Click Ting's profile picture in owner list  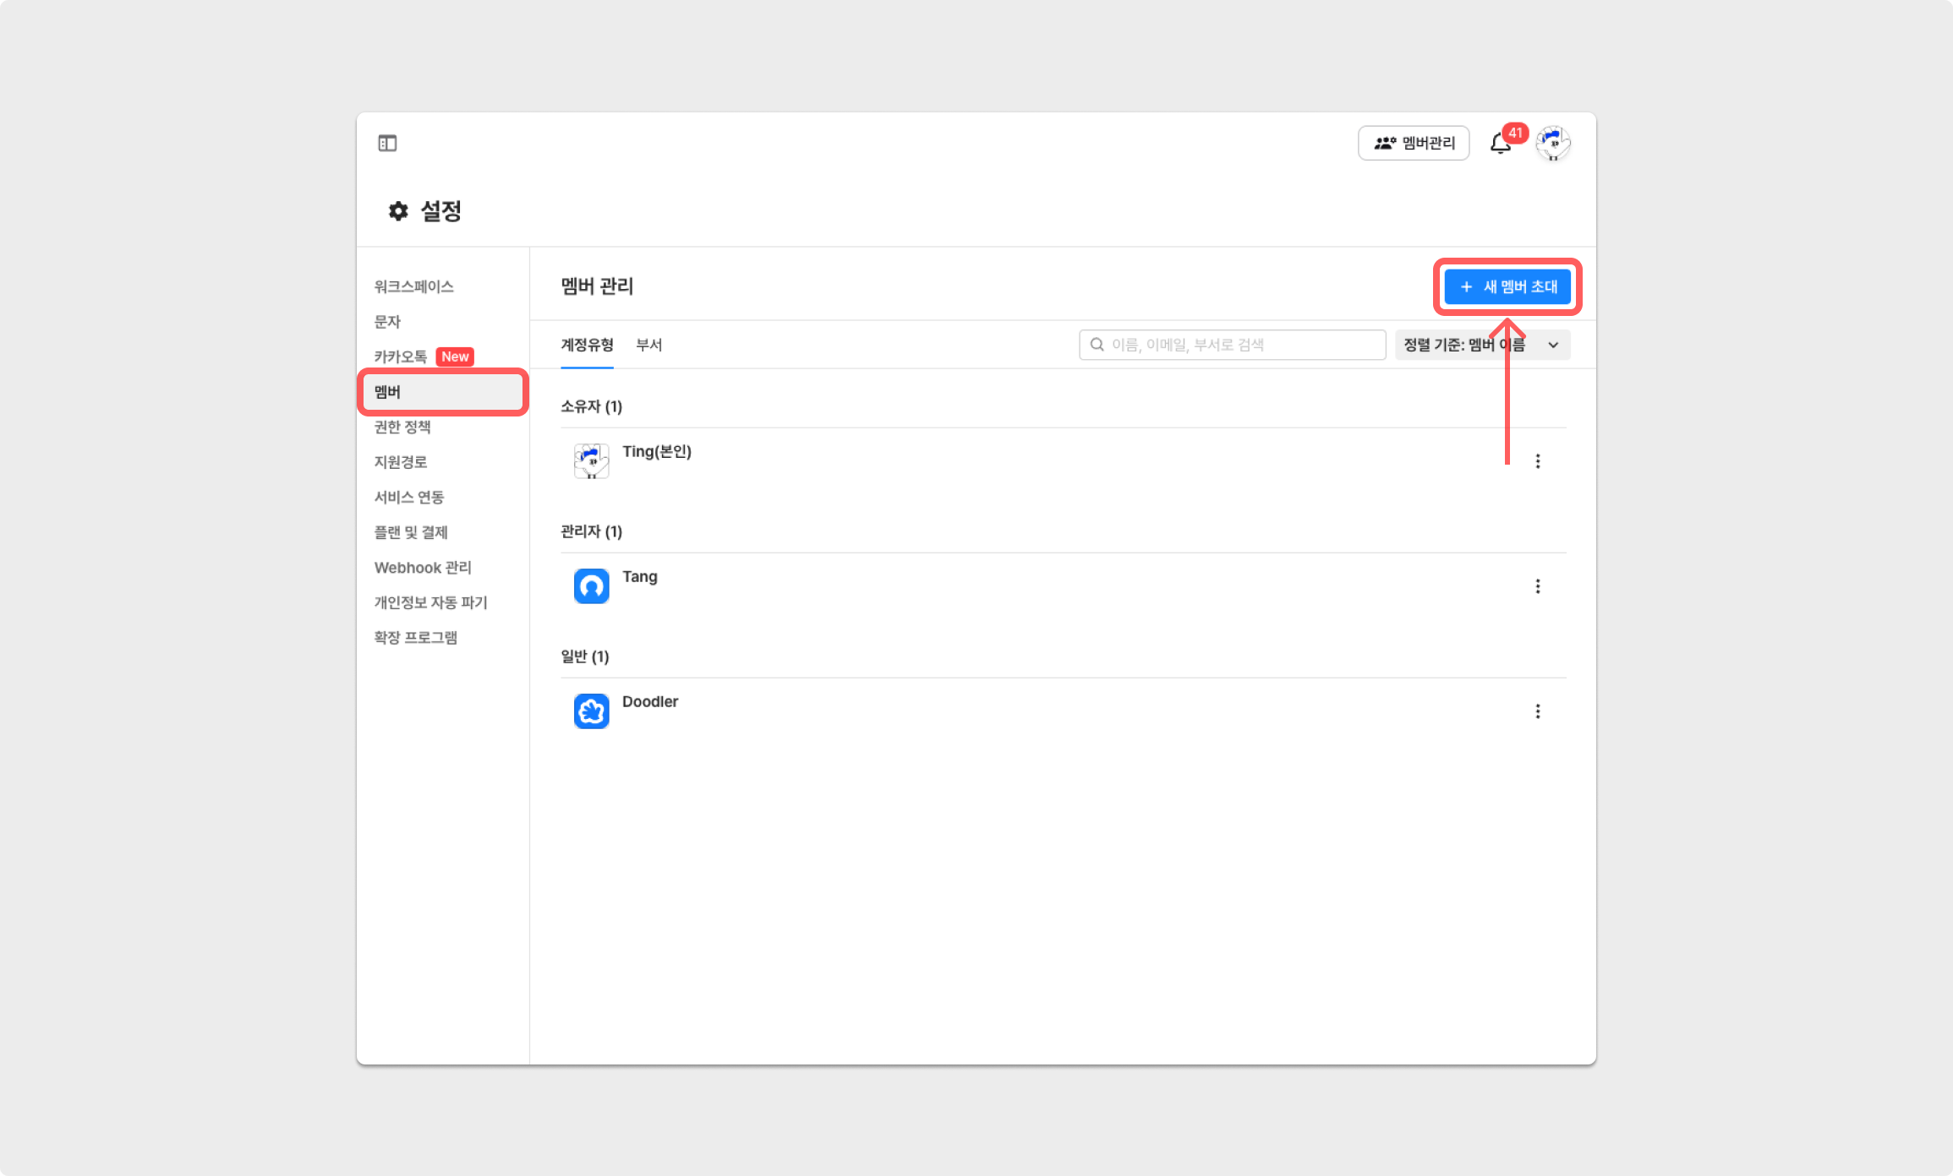(x=591, y=461)
